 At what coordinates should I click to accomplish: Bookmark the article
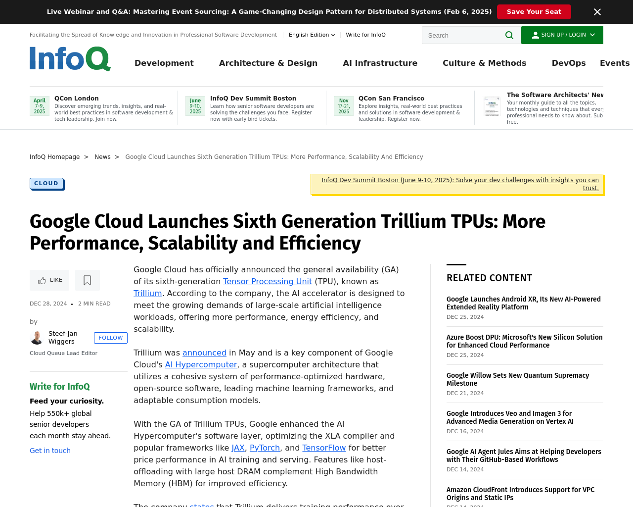pos(88,280)
